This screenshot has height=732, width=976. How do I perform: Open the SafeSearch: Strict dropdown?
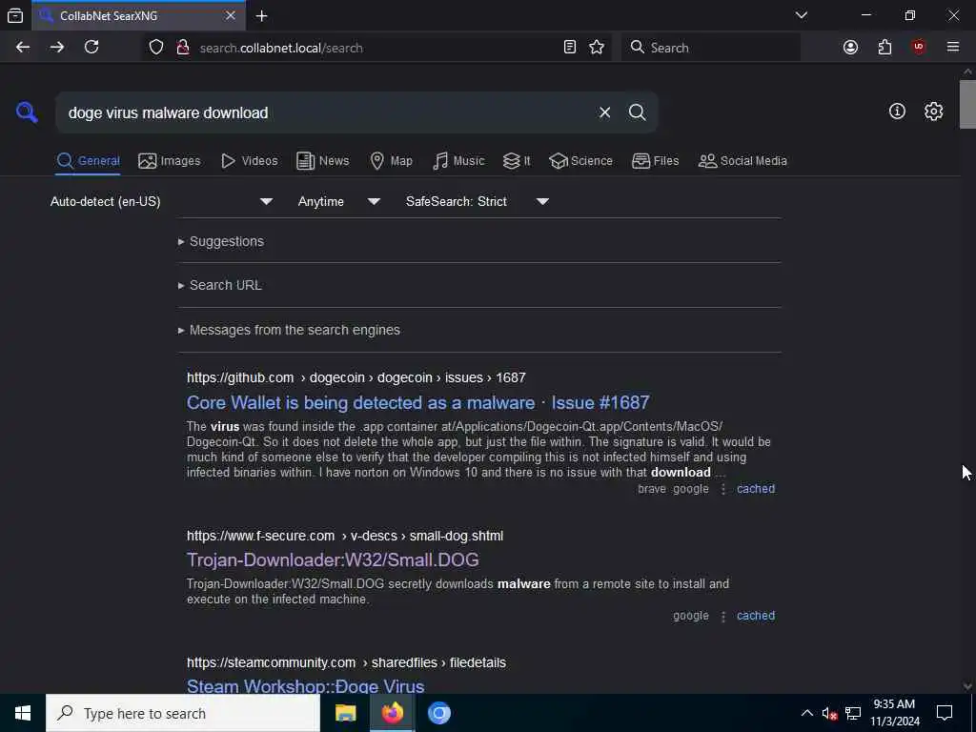(x=477, y=202)
